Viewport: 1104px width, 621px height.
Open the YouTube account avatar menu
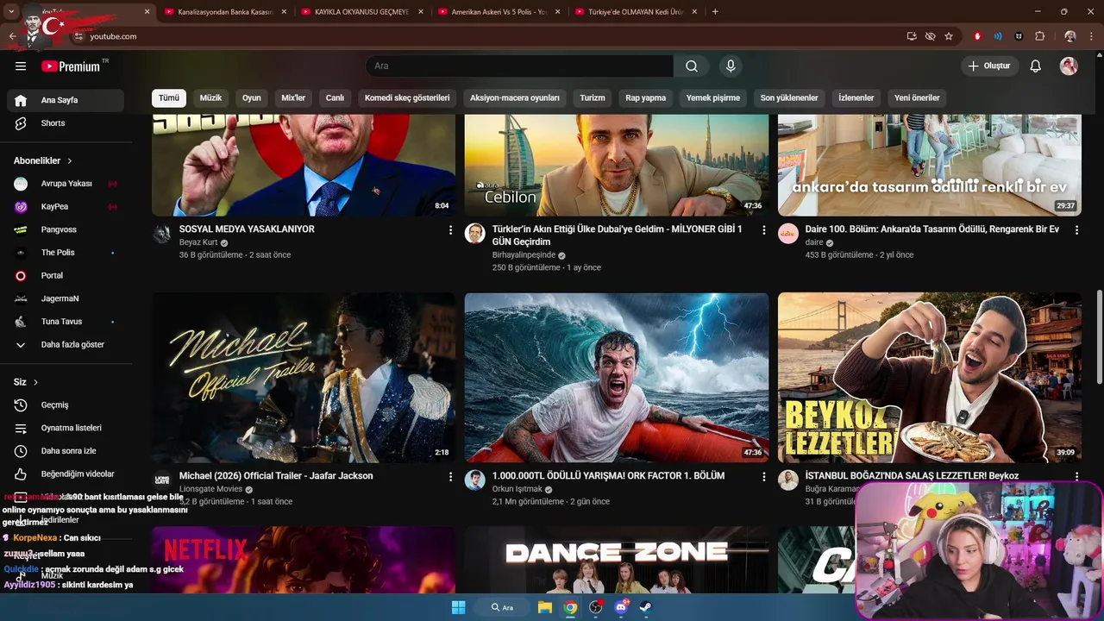[x=1069, y=66]
